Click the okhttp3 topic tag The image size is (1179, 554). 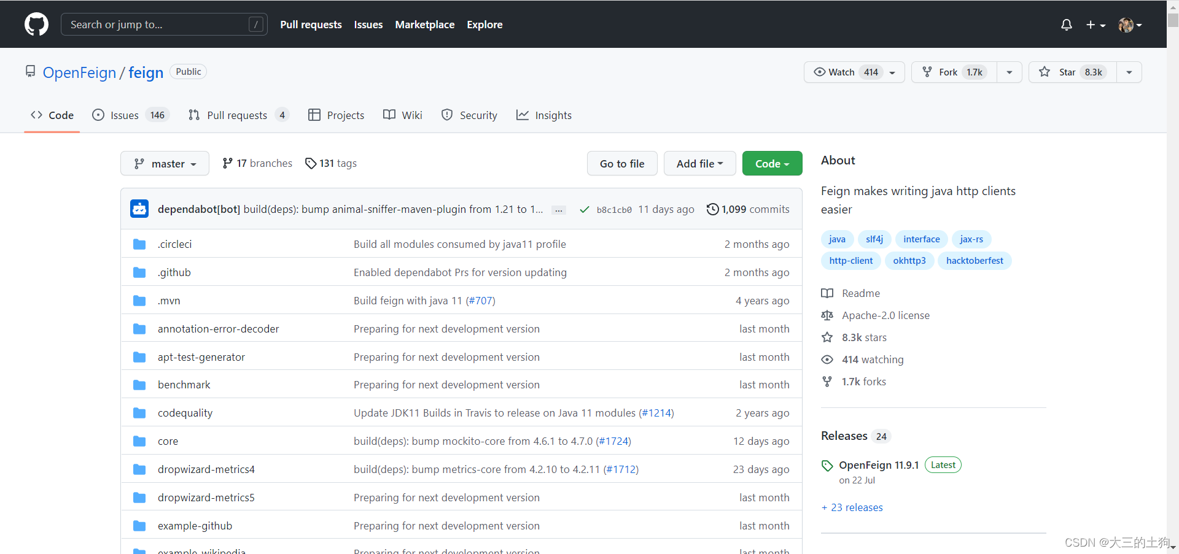(x=909, y=261)
